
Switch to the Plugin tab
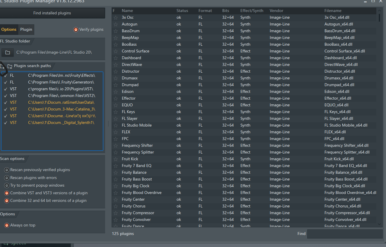(x=26, y=30)
